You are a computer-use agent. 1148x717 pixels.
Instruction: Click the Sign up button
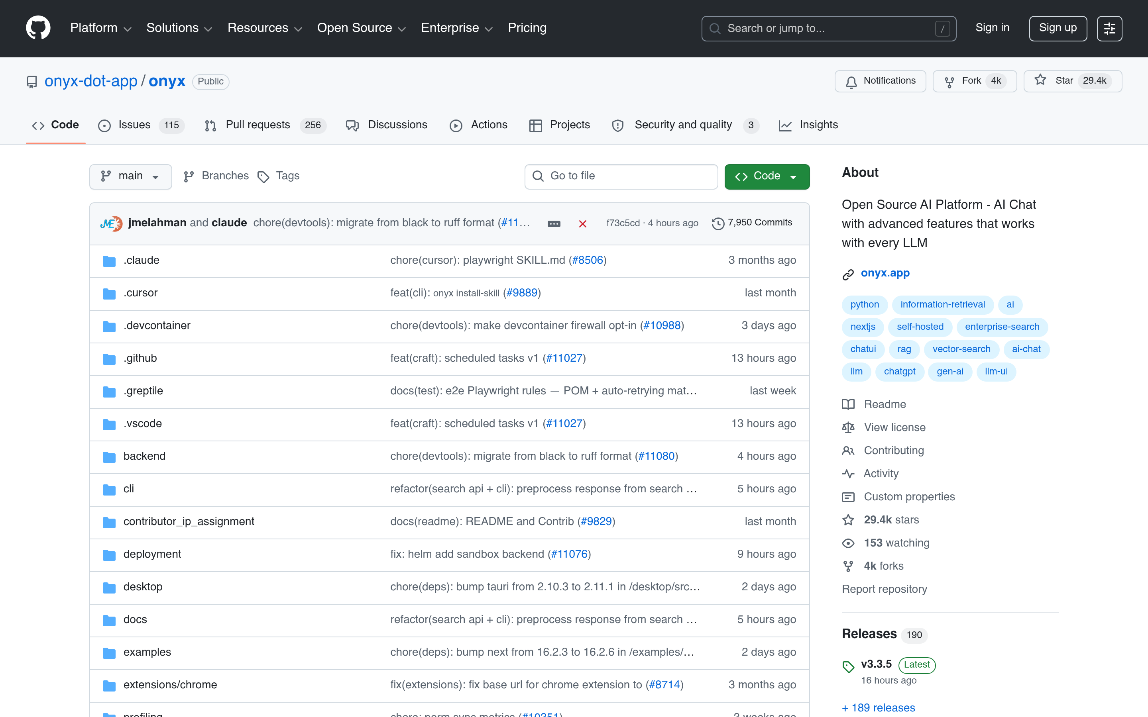[1058, 28]
